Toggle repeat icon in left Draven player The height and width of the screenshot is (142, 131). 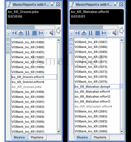(x=46, y=33)
